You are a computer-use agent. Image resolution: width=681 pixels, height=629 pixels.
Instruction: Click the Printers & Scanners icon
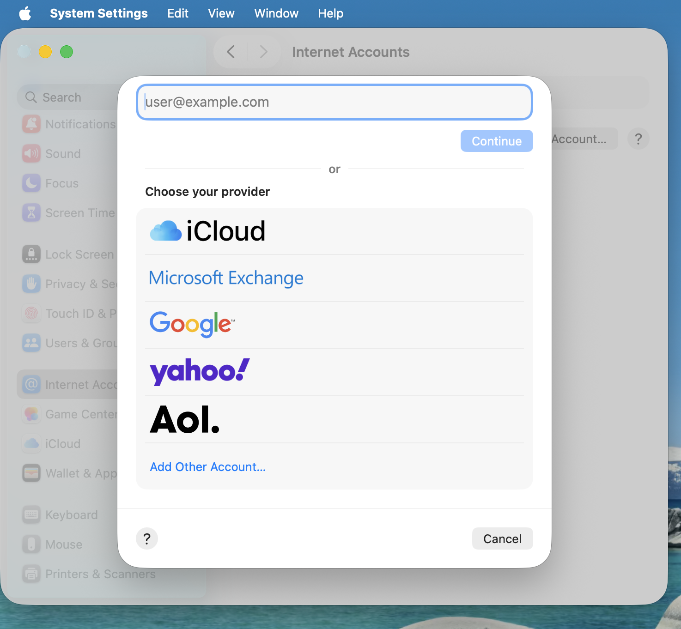[31, 574]
